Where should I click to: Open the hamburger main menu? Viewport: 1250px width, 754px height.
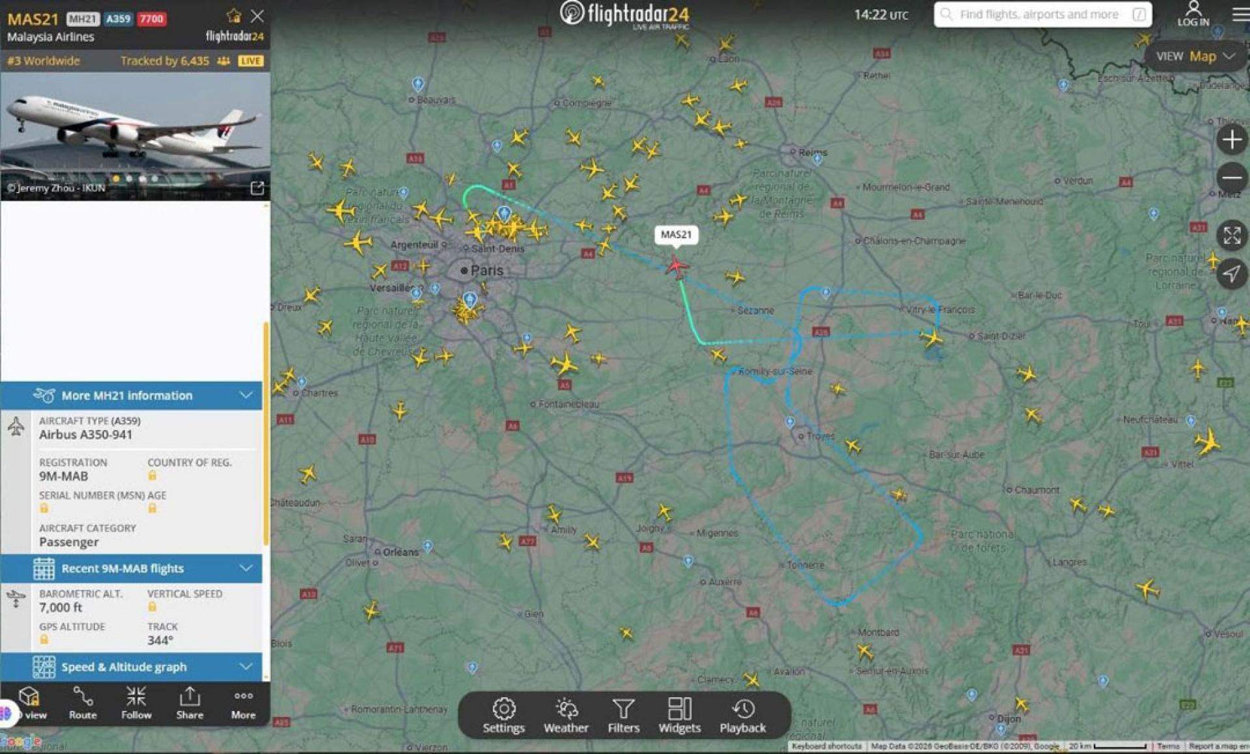coord(1240,14)
